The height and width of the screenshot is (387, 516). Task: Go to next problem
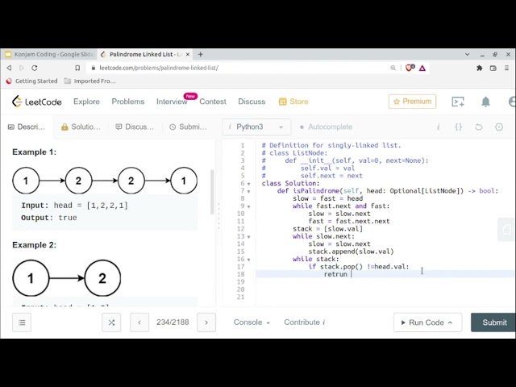point(206,322)
